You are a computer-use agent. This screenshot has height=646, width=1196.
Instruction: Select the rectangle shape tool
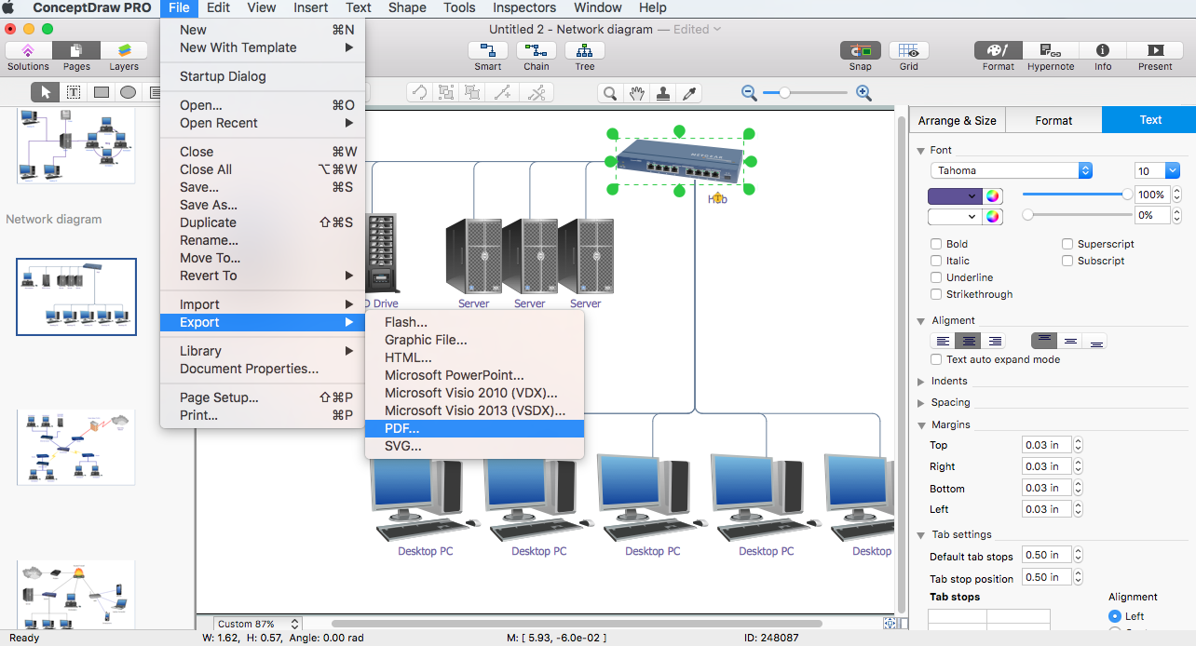102,92
